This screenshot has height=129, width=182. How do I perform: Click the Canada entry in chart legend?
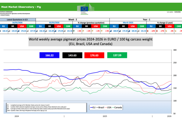(117, 107)
